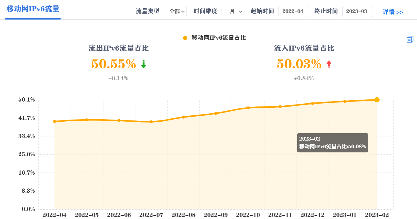Viewport: 417px width, 219px height.
Task: Toggle the 移动网IPv6流量占比 legend series
Action: [x=213, y=38]
